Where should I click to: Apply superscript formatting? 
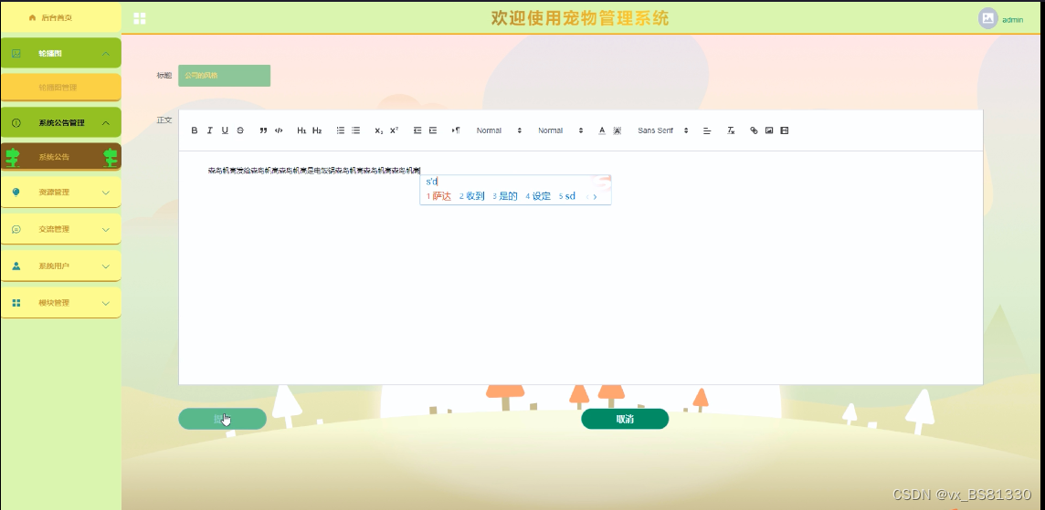pyautogui.click(x=394, y=130)
